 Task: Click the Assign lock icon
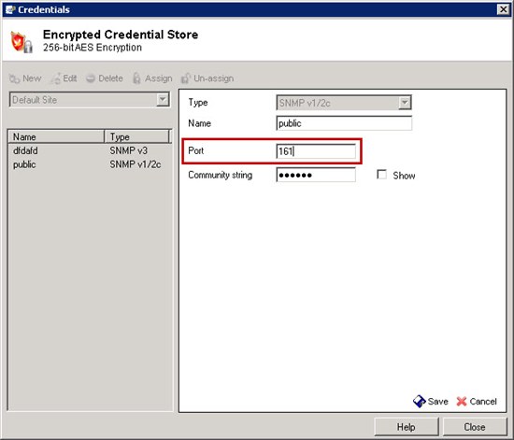[x=136, y=78]
